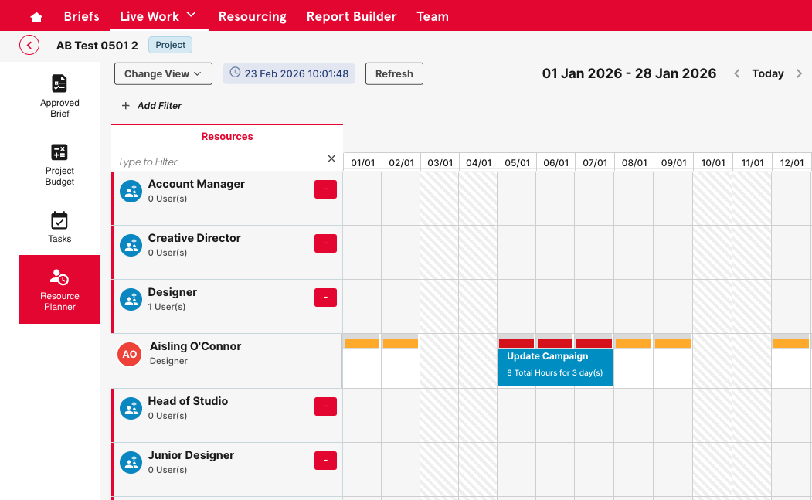This screenshot has height=500, width=812.
Task: Open the Change View dropdown
Action: point(163,73)
